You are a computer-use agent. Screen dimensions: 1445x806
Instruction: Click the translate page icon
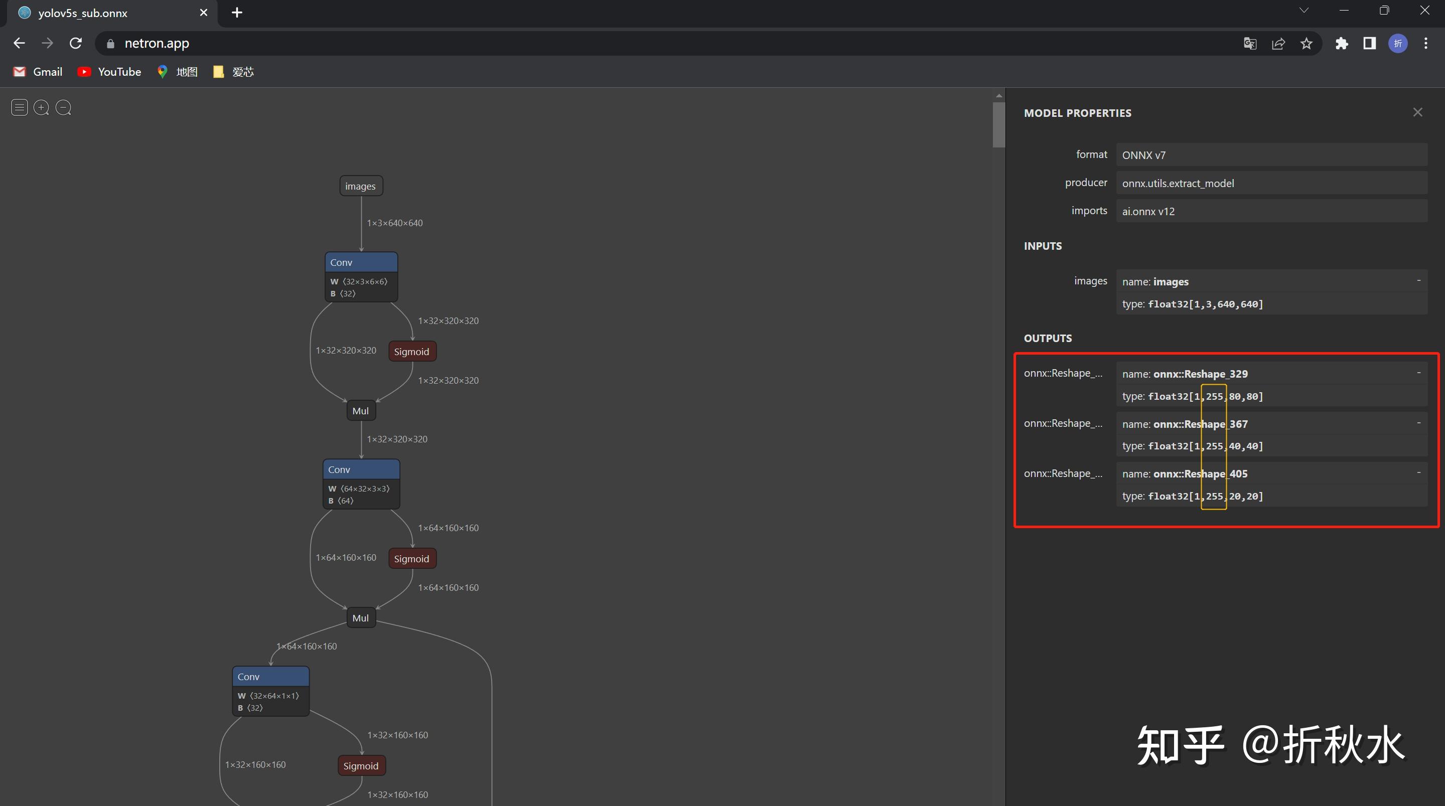point(1250,43)
